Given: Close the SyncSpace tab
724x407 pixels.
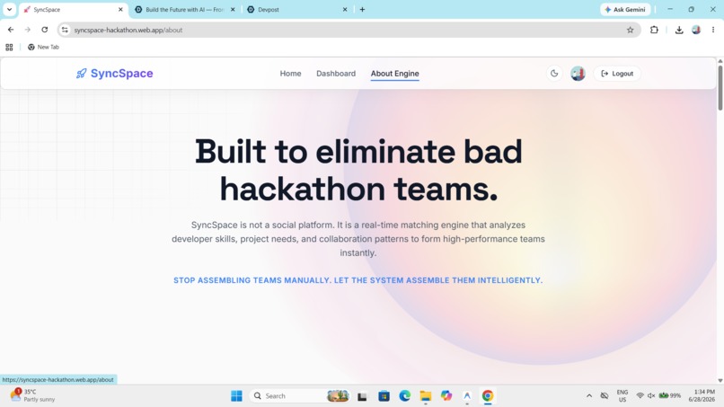Looking at the screenshot, I should (120, 9).
